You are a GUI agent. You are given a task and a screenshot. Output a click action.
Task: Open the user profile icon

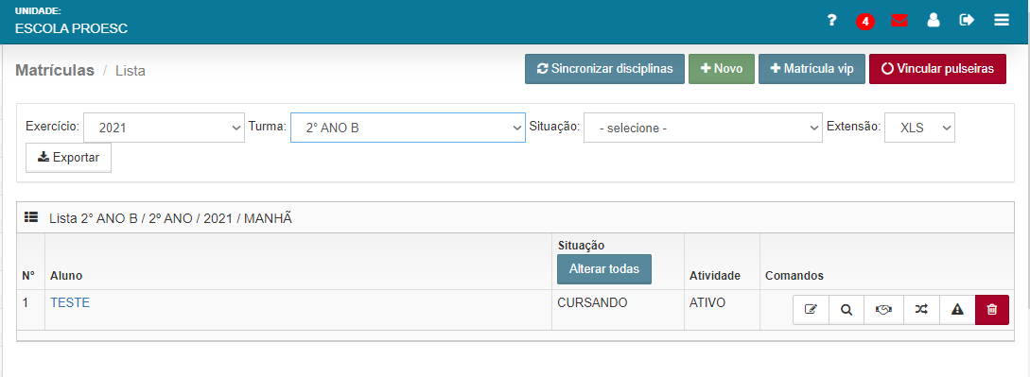point(934,21)
